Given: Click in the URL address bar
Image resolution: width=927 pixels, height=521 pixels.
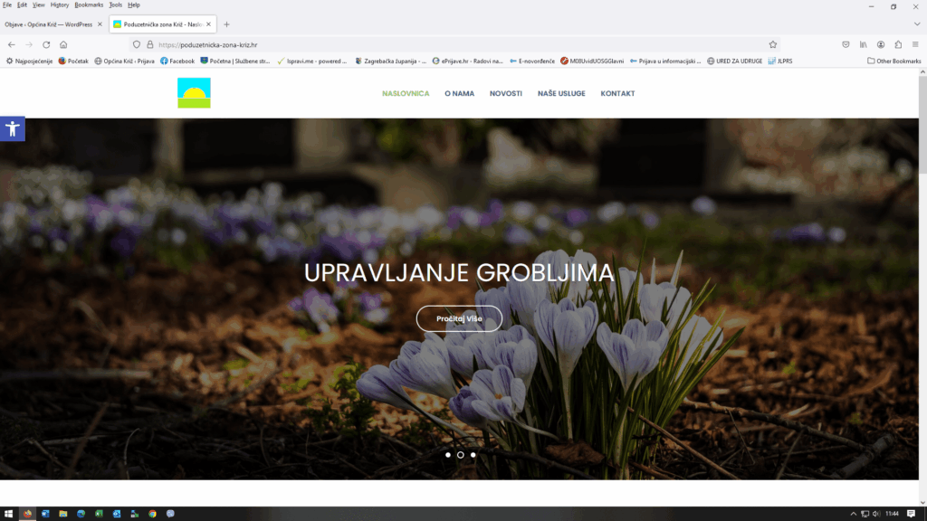Looking at the screenshot, I should tap(453, 44).
